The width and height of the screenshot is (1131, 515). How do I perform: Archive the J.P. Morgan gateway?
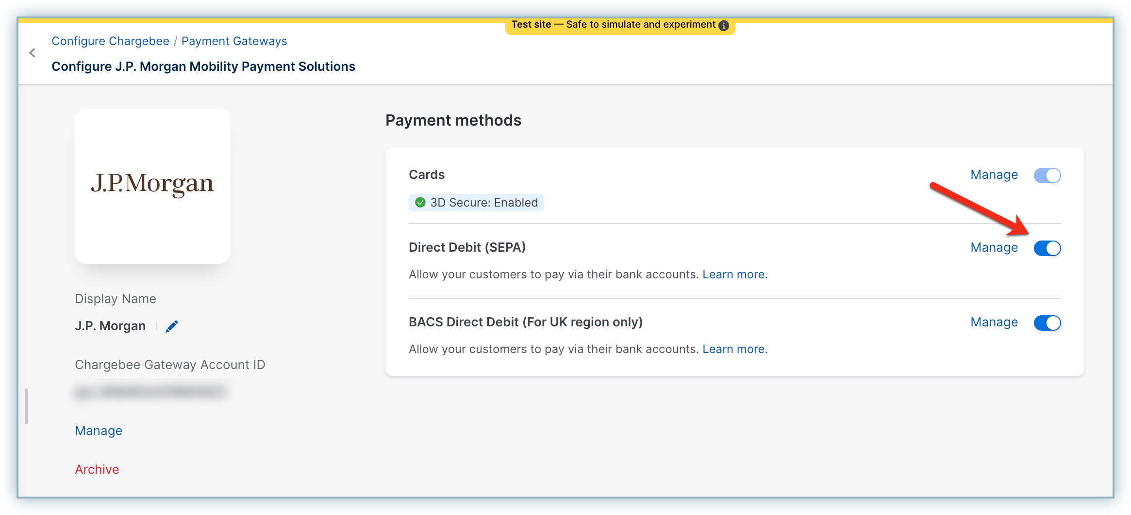[x=97, y=469]
